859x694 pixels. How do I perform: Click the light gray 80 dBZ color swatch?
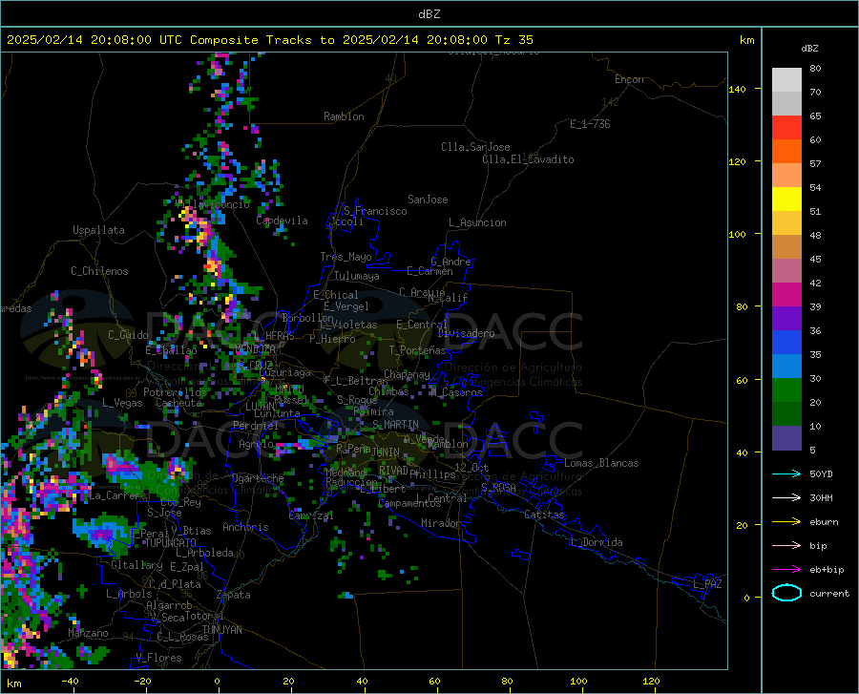(x=786, y=80)
